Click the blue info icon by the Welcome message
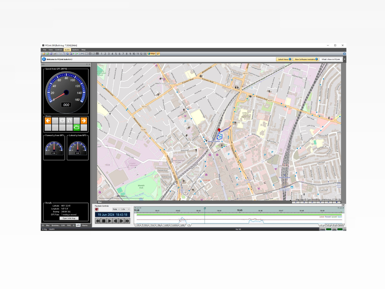Image resolution: width=385 pixels, height=289 pixels. 44,59
